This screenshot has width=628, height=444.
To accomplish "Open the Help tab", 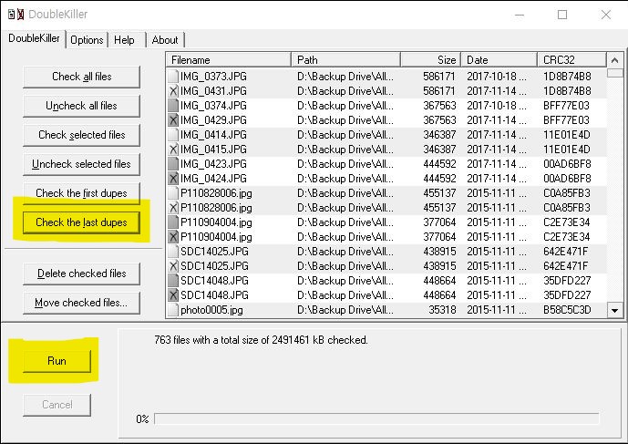I will click(x=124, y=40).
